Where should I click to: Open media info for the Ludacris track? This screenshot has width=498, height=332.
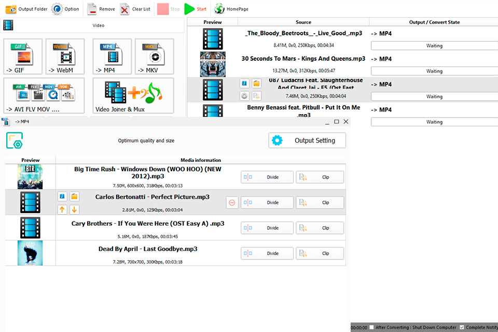[x=244, y=83]
